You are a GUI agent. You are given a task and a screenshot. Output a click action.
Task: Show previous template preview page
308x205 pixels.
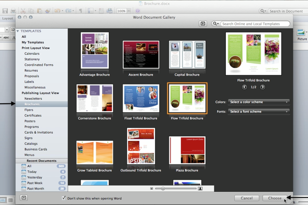click(244, 87)
